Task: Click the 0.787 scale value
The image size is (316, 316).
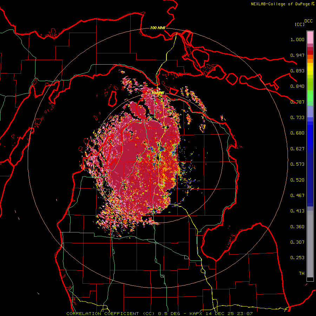Action: (x=297, y=102)
